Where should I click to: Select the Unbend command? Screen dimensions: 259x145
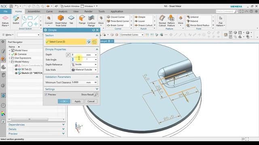(193, 17)
